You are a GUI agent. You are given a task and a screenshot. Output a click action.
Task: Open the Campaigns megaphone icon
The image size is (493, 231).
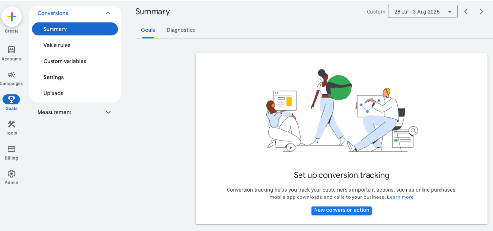click(11, 74)
